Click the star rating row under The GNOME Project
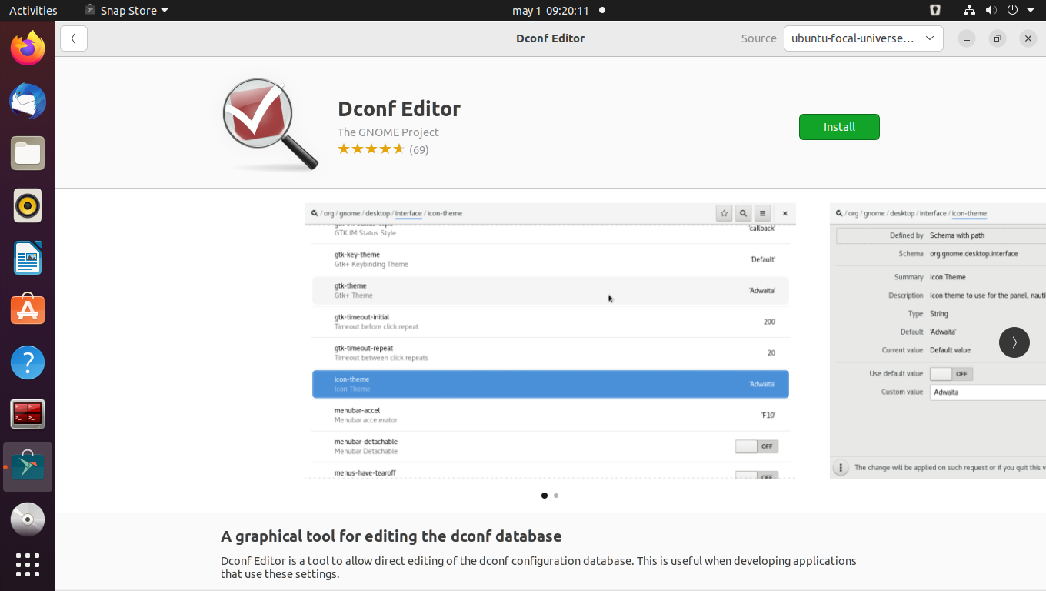The height and width of the screenshot is (591, 1046). pyautogui.click(x=371, y=149)
